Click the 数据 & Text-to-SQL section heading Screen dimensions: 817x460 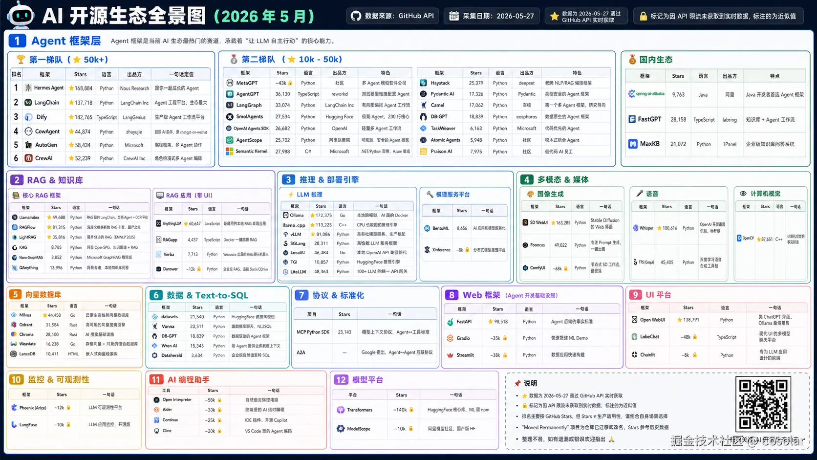[x=207, y=295]
